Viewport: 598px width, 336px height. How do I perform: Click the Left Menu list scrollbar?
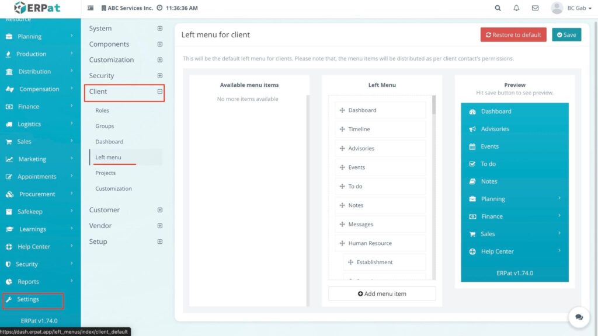click(x=433, y=105)
